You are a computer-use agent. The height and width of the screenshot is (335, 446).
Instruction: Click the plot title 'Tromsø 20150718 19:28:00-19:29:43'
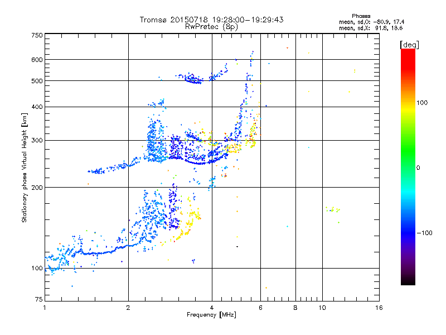pos(212,20)
